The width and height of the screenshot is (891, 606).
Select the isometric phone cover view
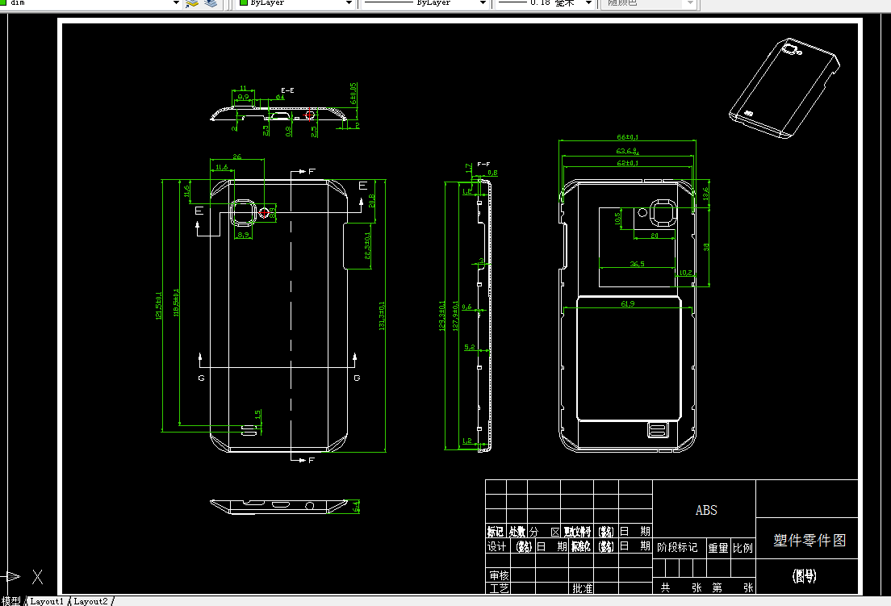coord(784,88)
